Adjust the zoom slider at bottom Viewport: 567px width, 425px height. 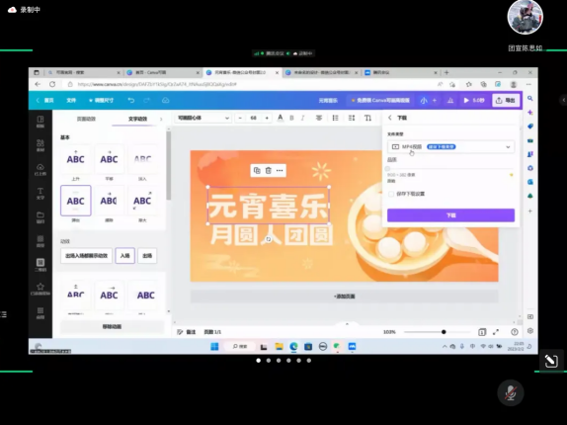[x=444, y=332]
